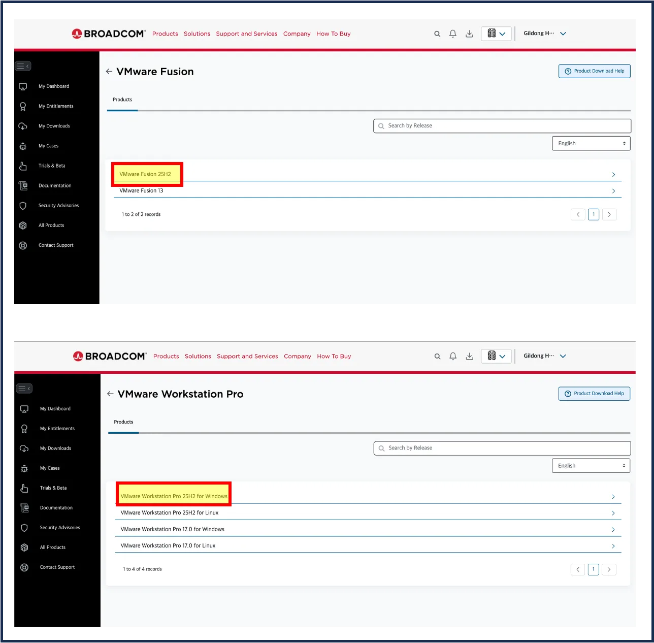Click Product Download Help on VMware Fusion page
654x643 pixels.
coord(595,71)
